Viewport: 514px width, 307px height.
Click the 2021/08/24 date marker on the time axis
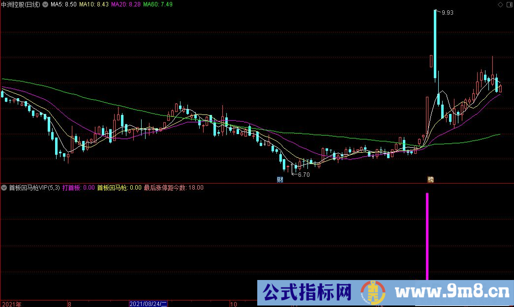149,304
